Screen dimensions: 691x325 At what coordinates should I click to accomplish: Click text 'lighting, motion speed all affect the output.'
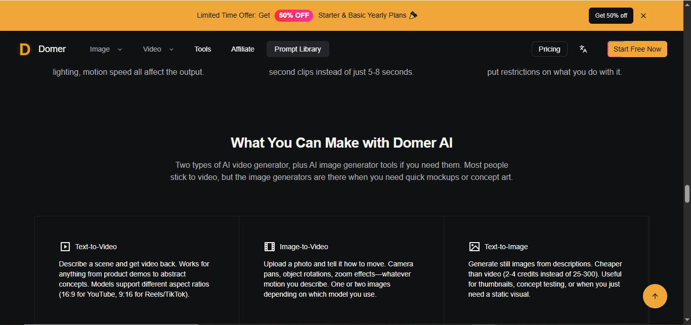[128, 72]
